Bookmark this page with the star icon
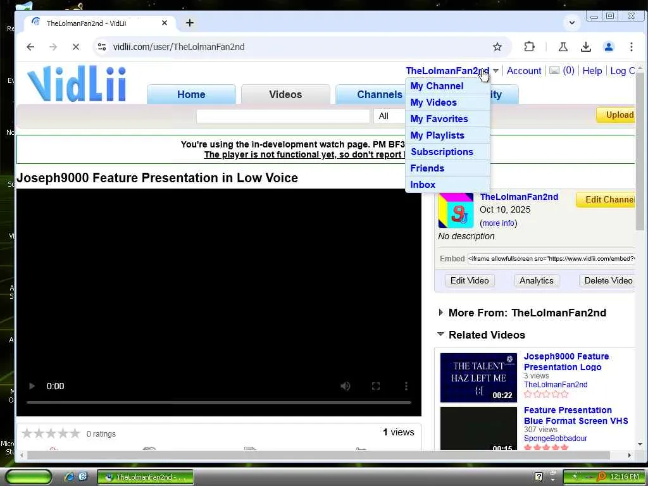Image resolution: width=648 pixels, height=486 pixels. point(497,47)
